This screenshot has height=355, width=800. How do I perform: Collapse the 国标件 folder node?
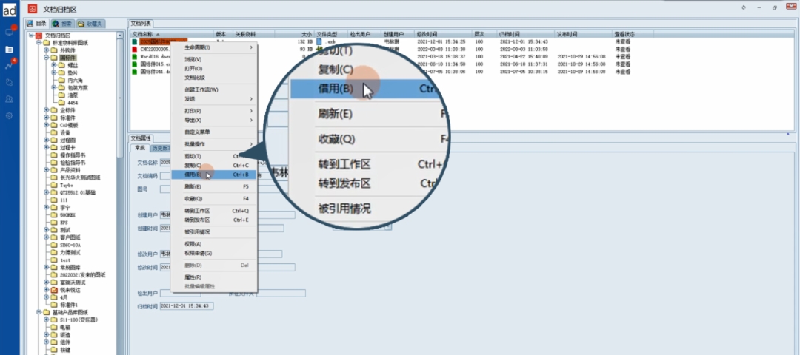click(x=46, y=58)
